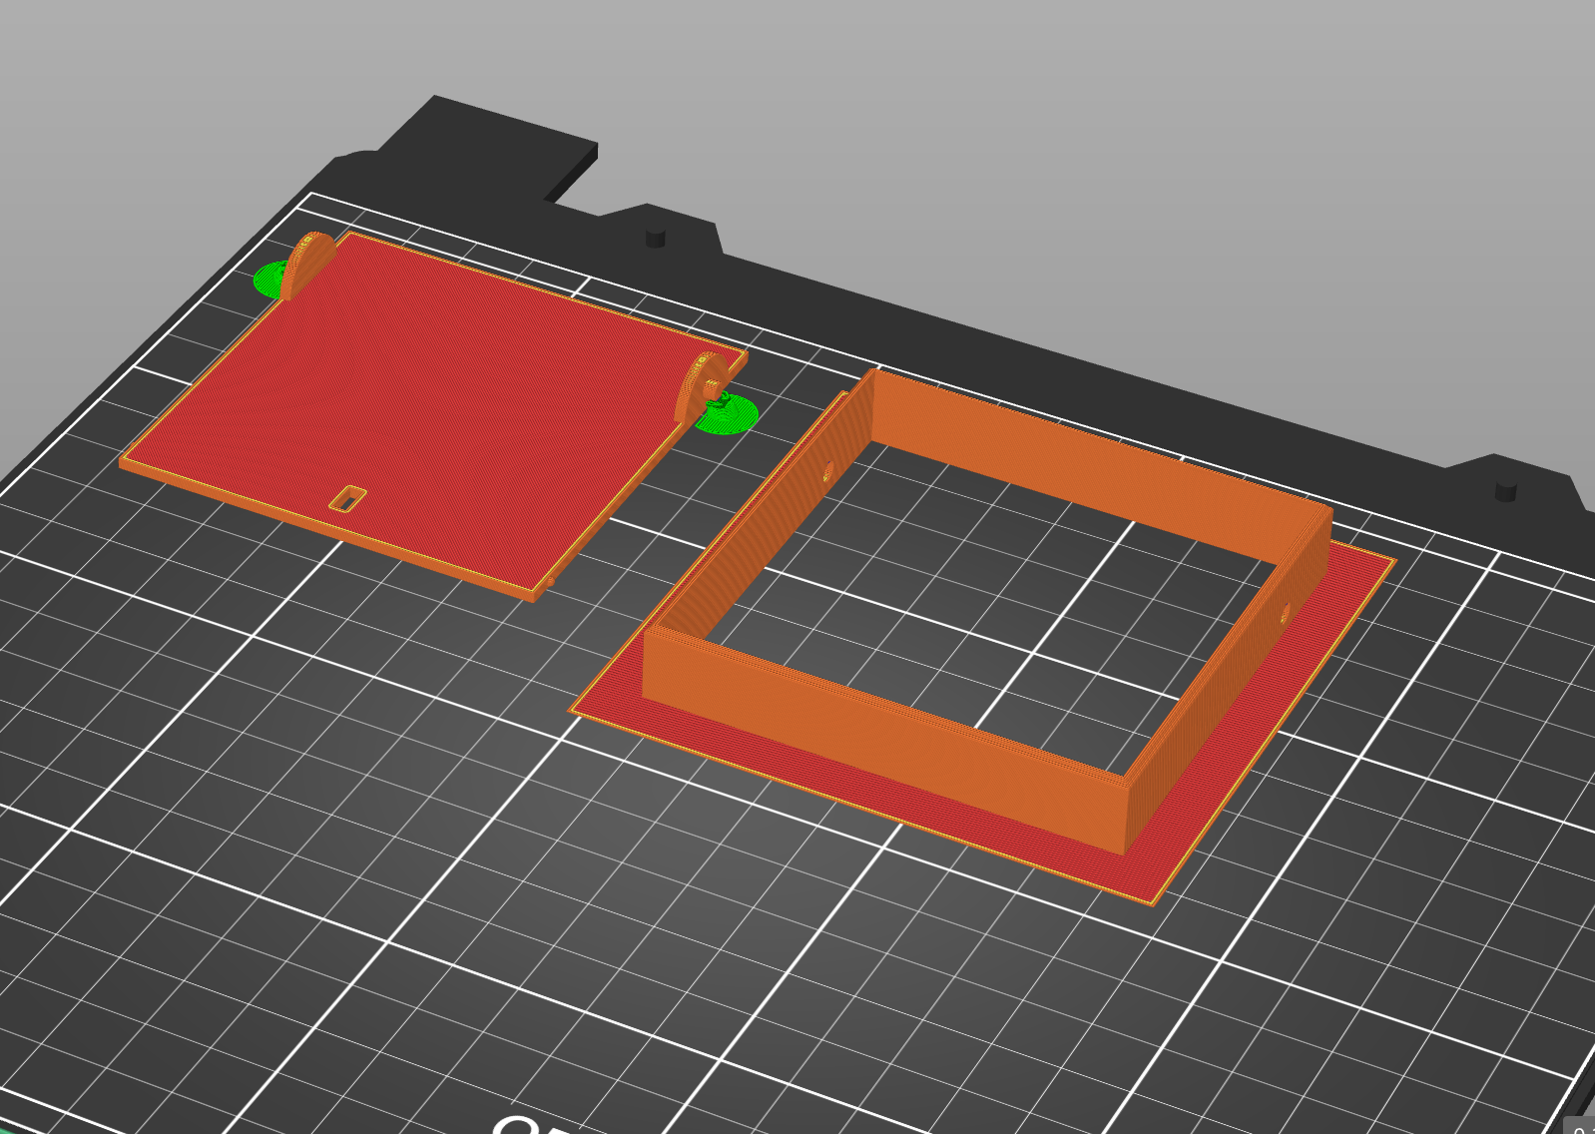The height and width of the screenshot is (1134, 1595).
Task: Click the right hinge tab on the lid
Action: pos(700,385)
